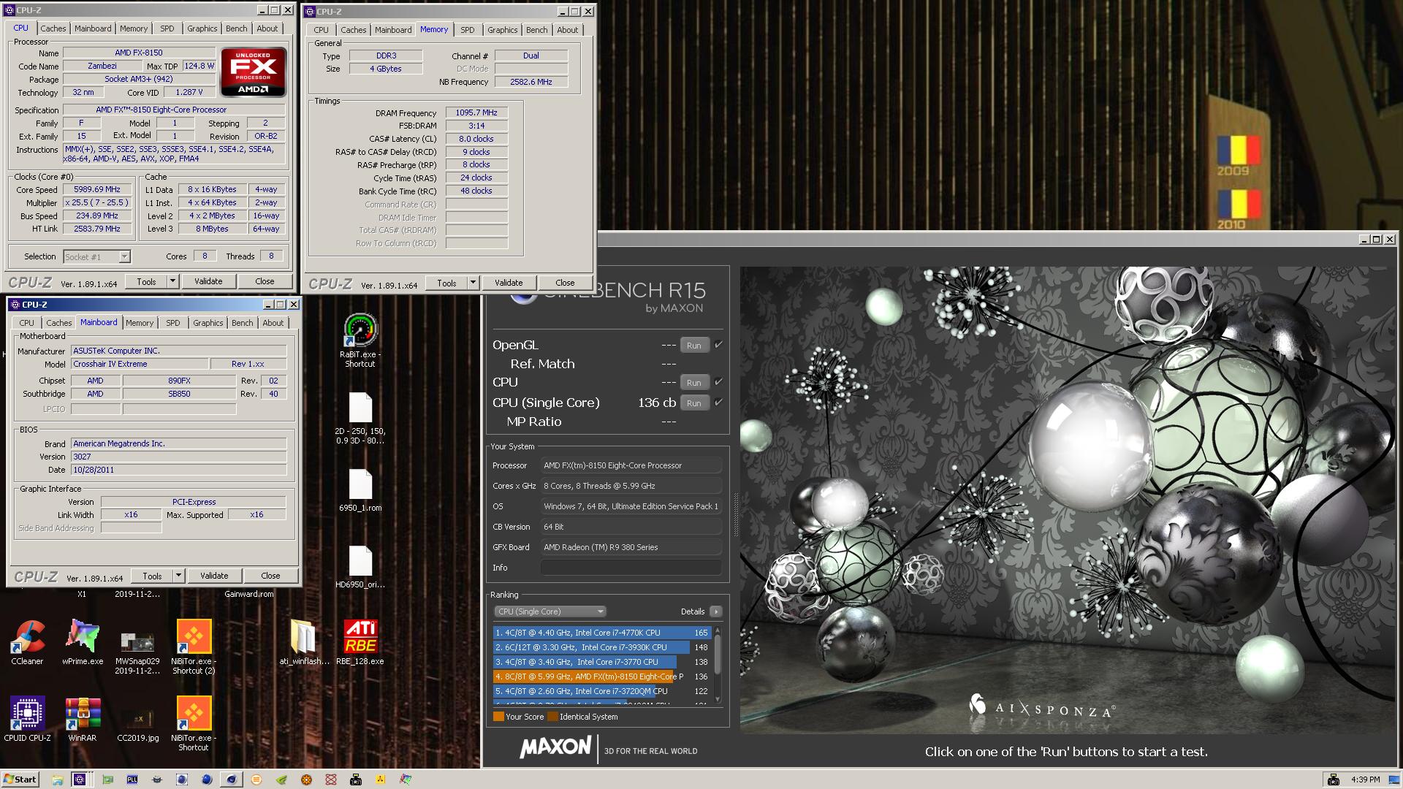This screenshot has height=789, width=1403.
Task: Switch to Caches tab in top-left CPU-Z
Action: 53,28
